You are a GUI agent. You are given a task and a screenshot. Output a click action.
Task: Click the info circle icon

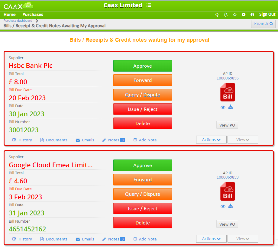[252, 15]
